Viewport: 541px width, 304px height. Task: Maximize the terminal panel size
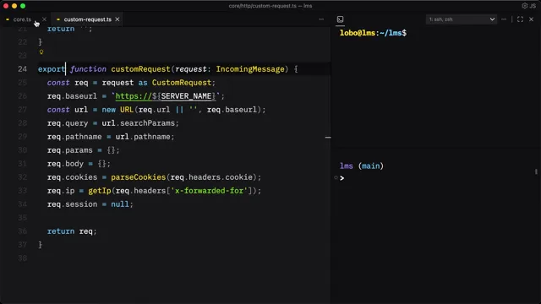[x=520, y=19]
